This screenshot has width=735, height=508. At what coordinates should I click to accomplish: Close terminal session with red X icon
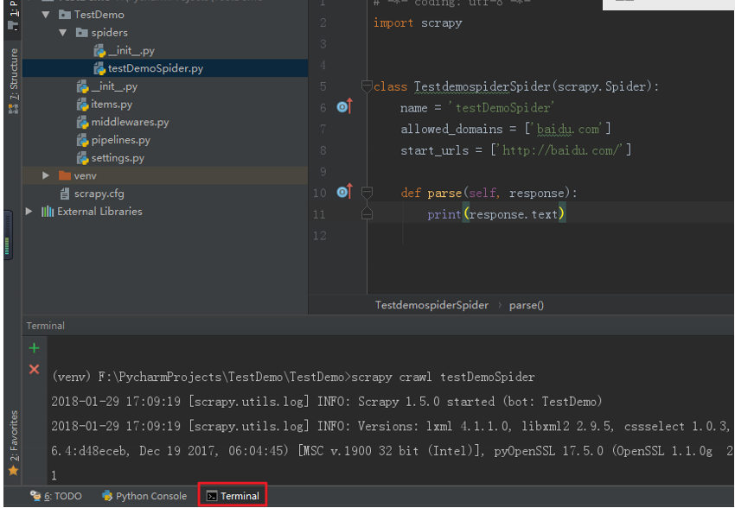click(x=34, y=369)
